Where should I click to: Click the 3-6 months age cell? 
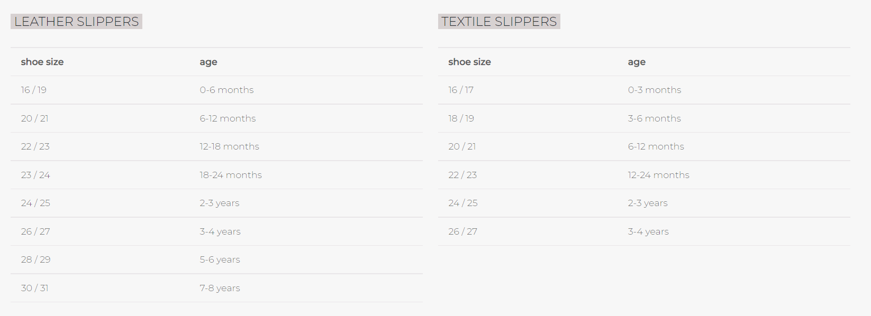655,118
